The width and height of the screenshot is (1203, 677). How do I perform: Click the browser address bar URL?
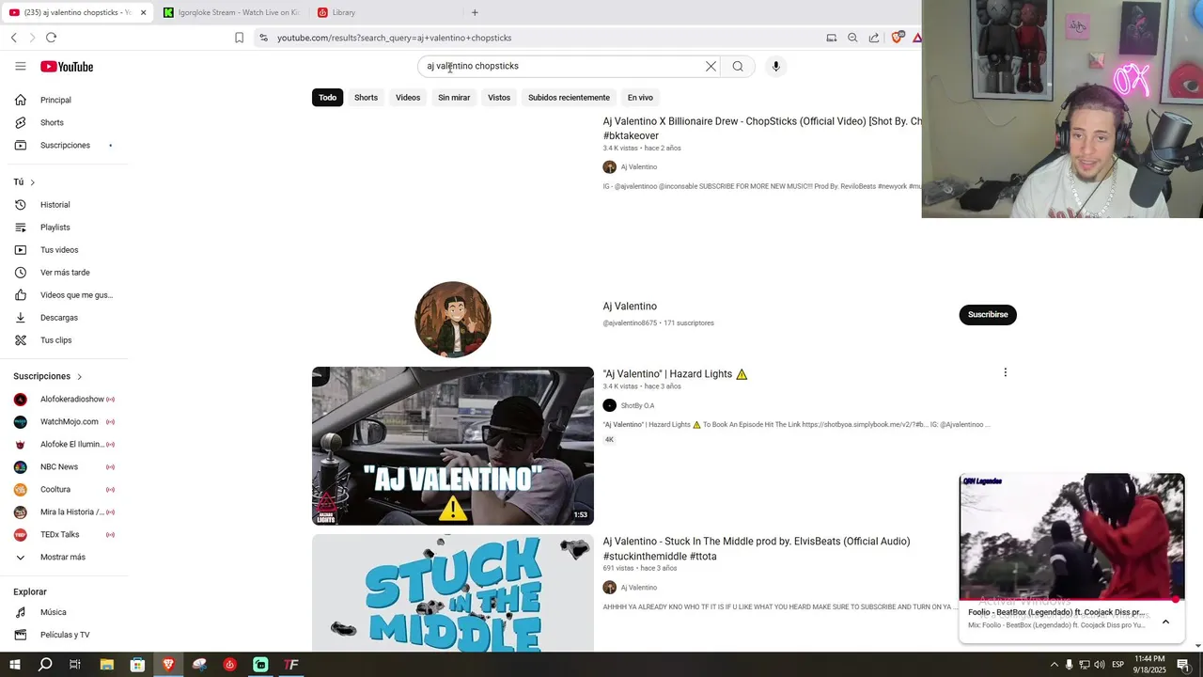tap(394, 38)
